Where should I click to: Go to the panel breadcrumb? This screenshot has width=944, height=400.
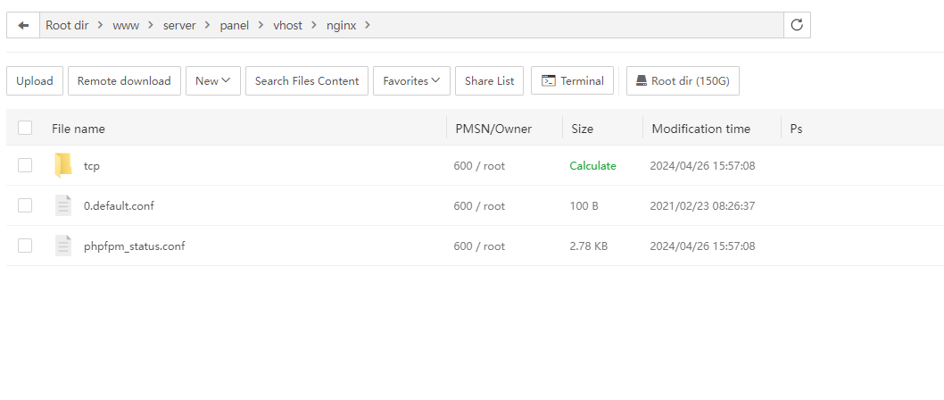click(234, 25)
